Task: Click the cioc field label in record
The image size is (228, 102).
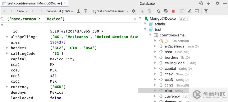Action: click(x=15, y=81)
